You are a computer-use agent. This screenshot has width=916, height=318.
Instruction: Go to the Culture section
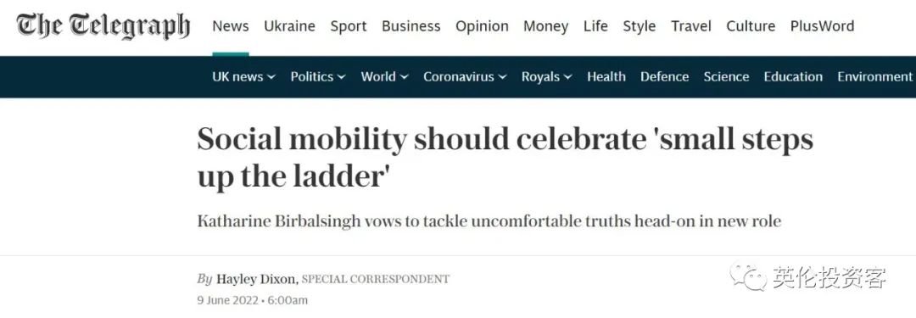click(751, 26)
